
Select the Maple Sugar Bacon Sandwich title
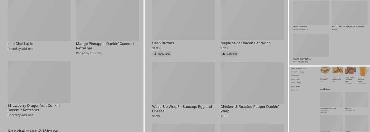pyautogui.click(x=246, y=43)
